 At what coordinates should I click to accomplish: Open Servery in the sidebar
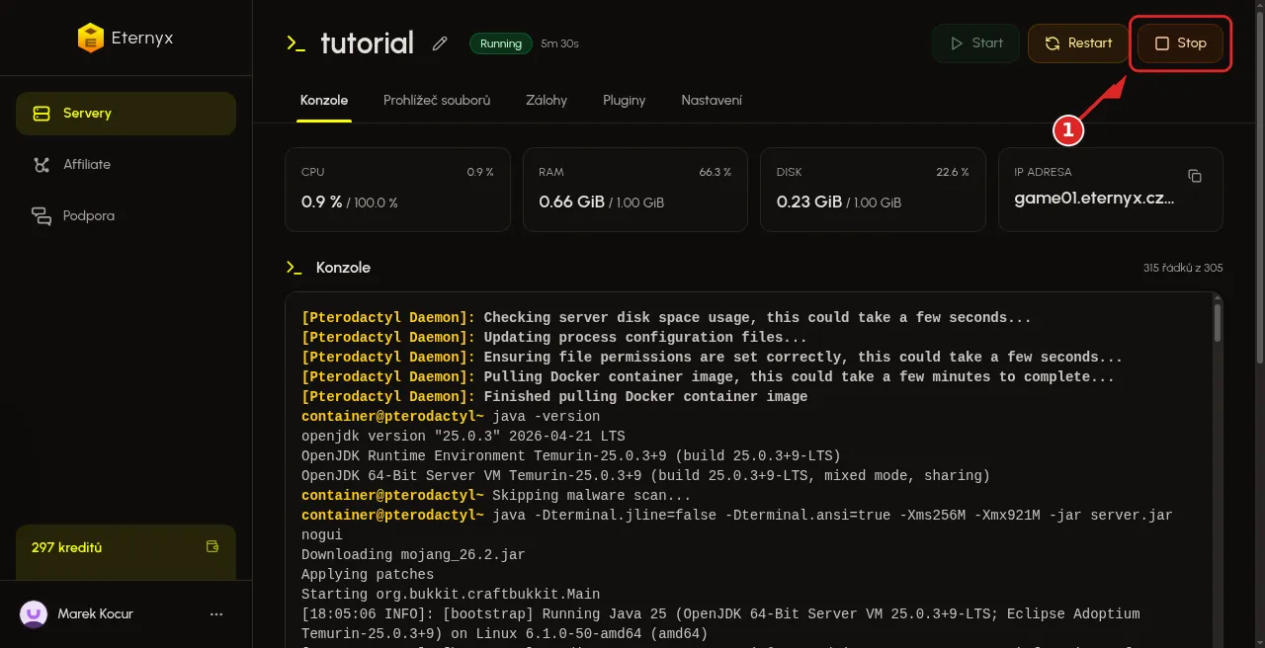pos(126,114)
